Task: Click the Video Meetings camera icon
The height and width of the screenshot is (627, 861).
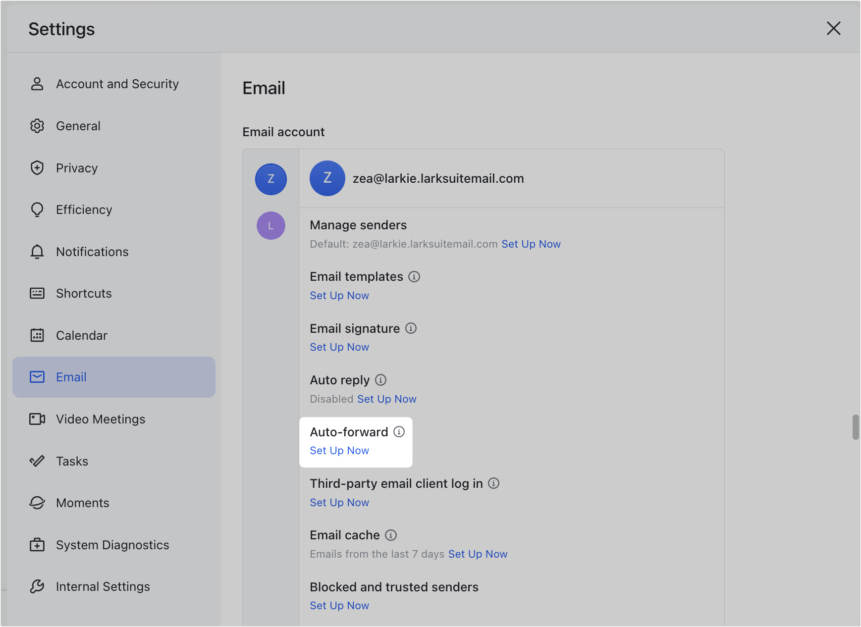Action: 37,419
